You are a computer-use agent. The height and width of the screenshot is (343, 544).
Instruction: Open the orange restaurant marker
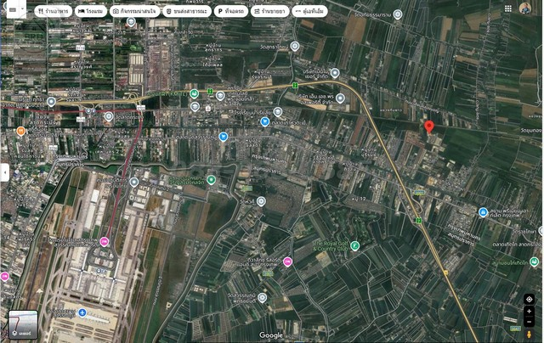point(20,131)
